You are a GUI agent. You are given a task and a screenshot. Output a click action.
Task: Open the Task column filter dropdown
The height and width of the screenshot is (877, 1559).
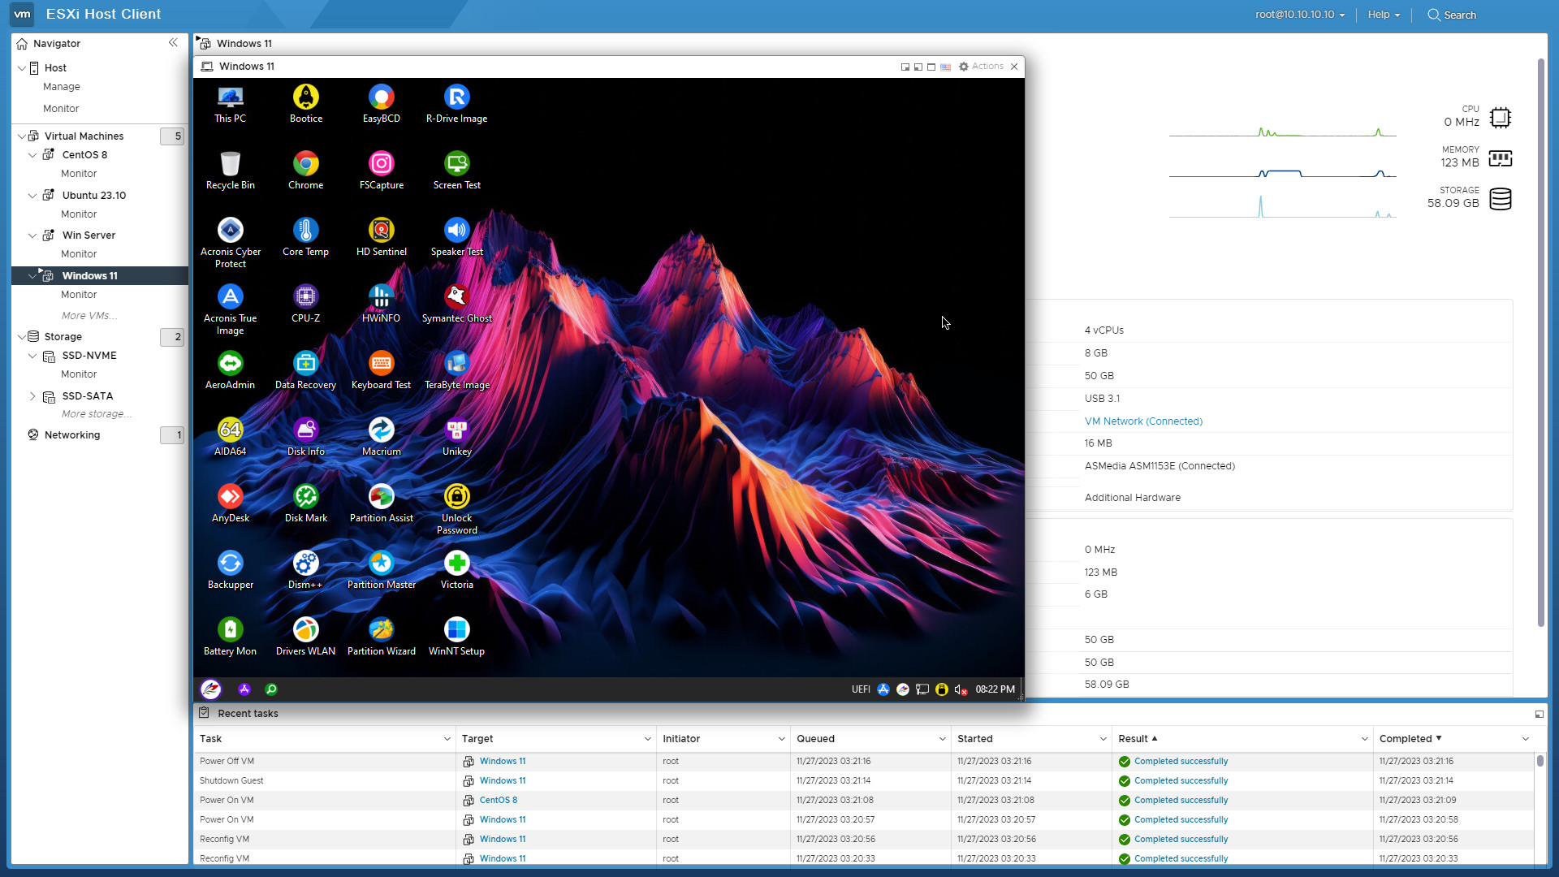[x=447, y=739]
